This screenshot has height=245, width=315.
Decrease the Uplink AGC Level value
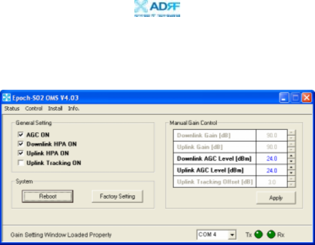pos(291,173)
